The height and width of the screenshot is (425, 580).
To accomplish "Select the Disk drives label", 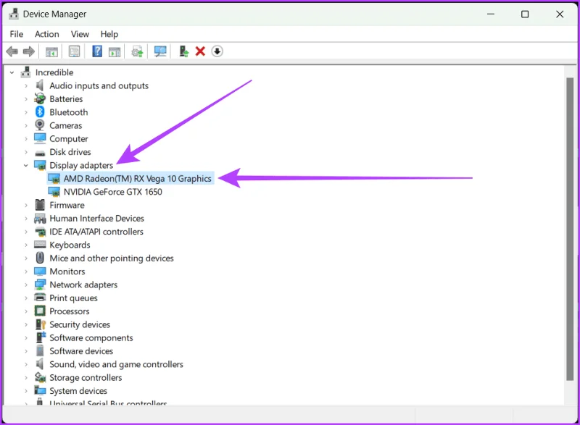I will [x=70, y=152].
